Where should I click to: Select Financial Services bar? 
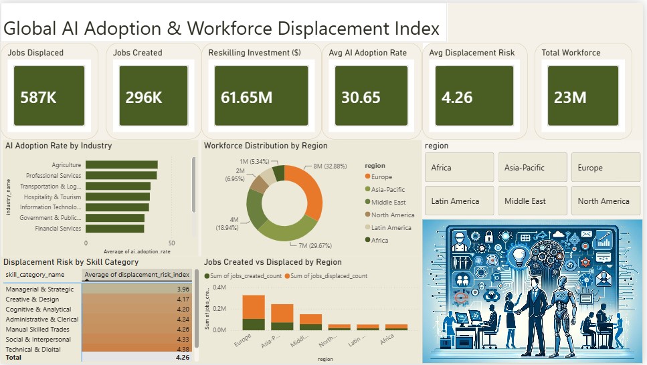(114, 229)
